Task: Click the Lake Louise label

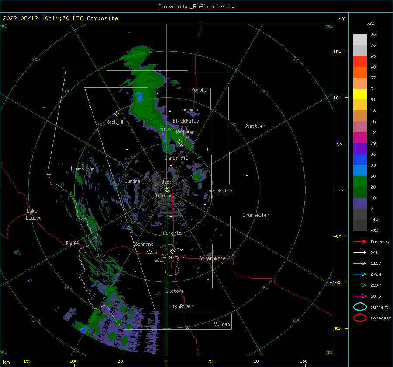Action: pyautogui.click(x=34, y=214)
